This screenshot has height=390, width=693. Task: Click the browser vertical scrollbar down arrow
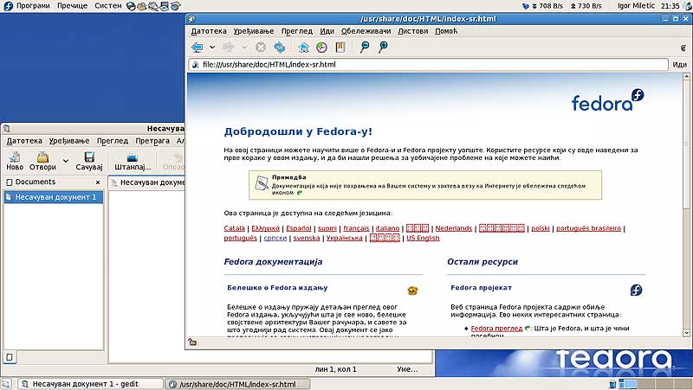686,333
